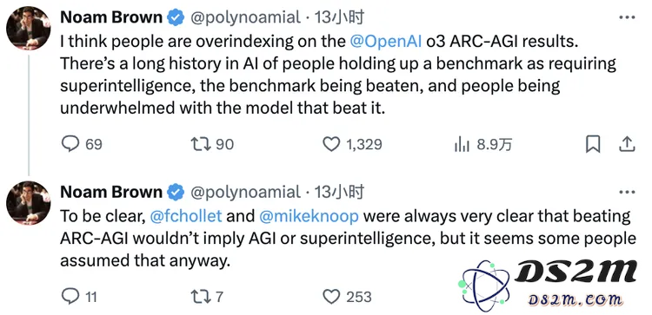Open the @OpenAI mention link
Image resolution: width=652 pixels, height=315 pixels.
coord(386,42)
